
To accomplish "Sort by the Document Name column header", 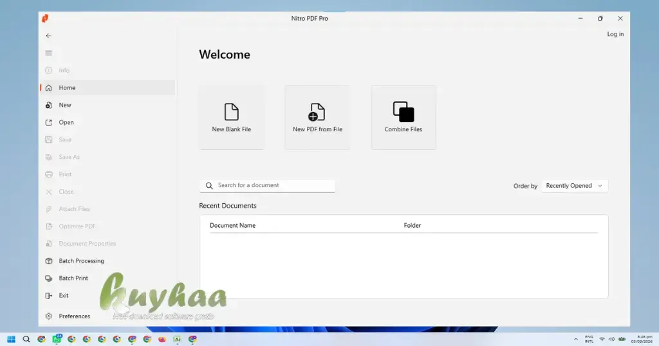I will pyautogui.click(x=232, y=226).
